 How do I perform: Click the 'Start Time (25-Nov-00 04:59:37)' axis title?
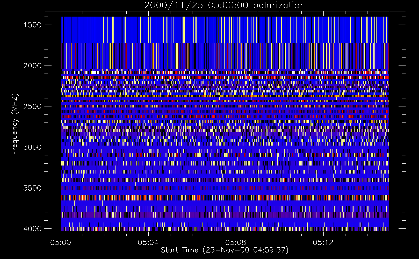[x=225, y=250]
